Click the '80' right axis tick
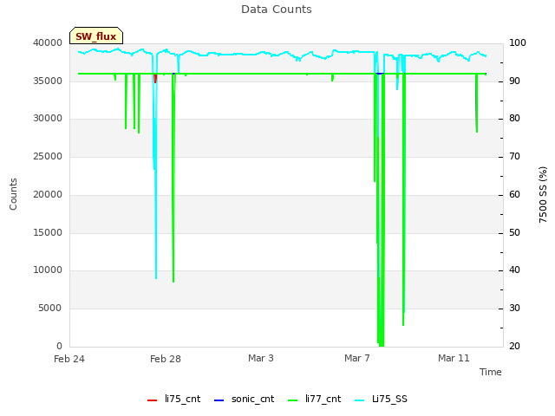 coord(514,118)
